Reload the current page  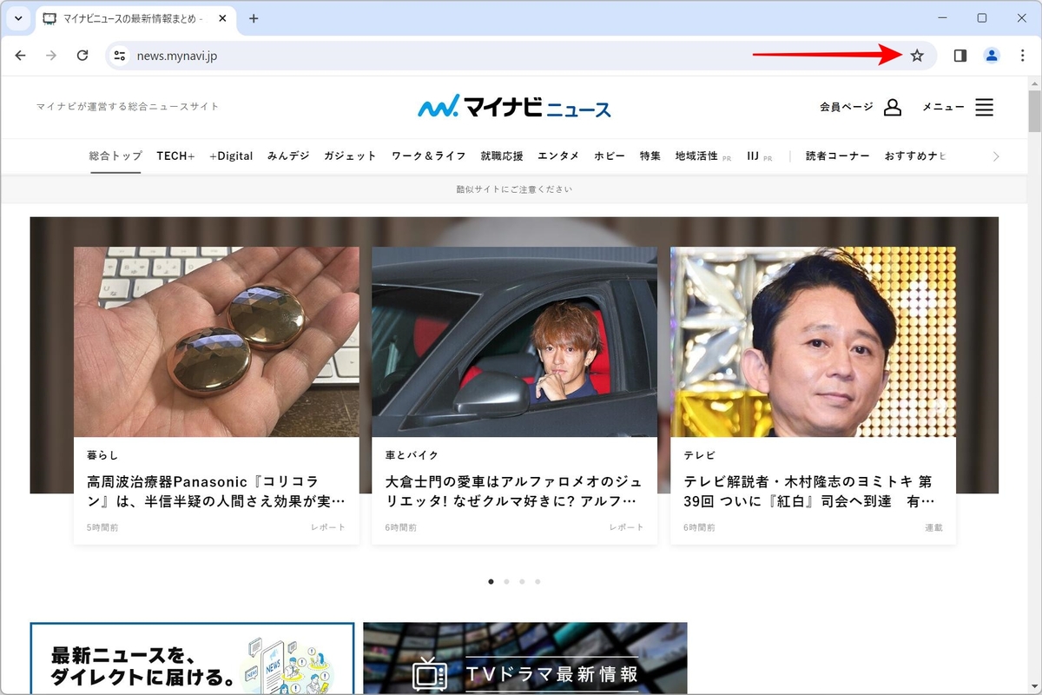pos(82,56)
